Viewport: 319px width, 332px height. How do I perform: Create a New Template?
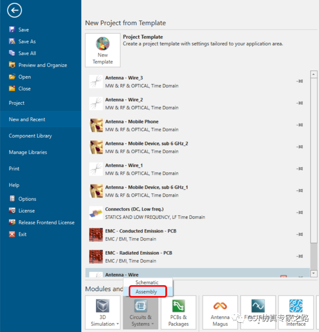103,50
